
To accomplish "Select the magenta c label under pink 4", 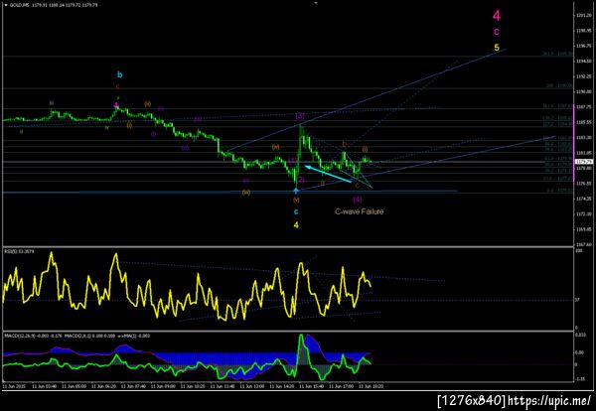I will 496,32.
